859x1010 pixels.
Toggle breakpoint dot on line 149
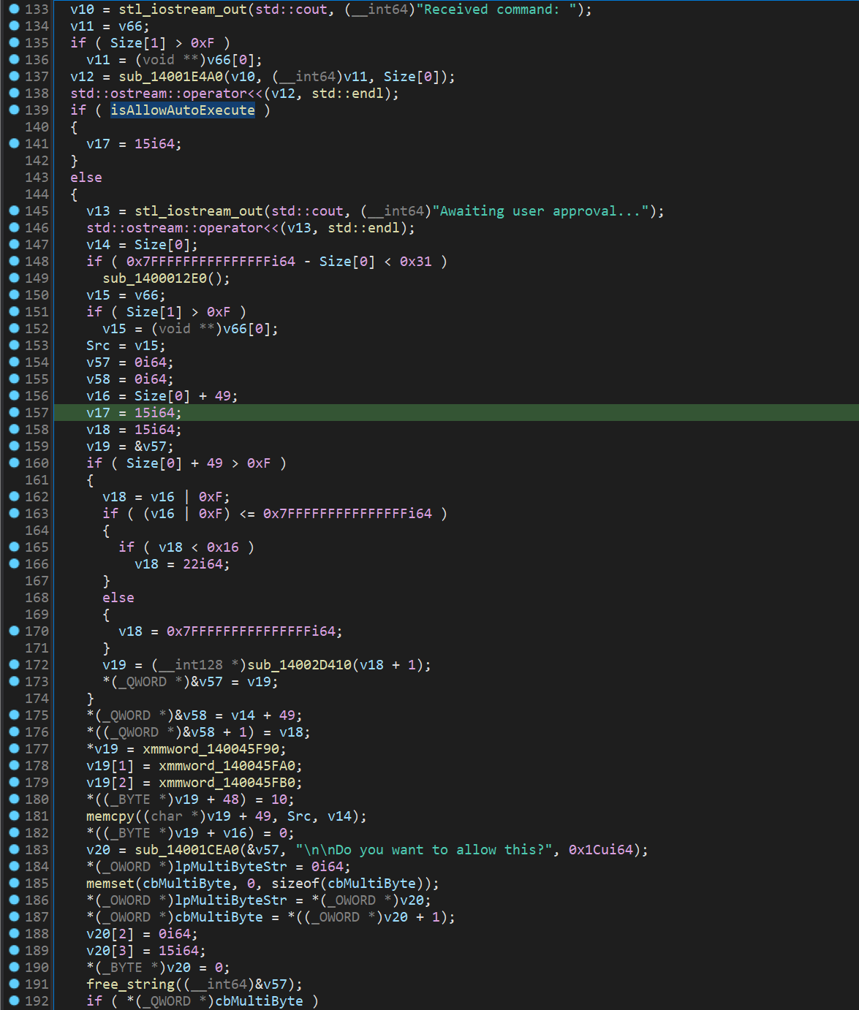click(14, 278)
